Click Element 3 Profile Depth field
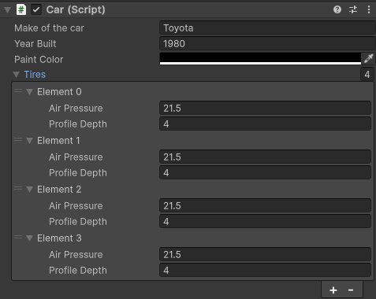The width and height of the screenshot is (376, 299). pos(265,271)
